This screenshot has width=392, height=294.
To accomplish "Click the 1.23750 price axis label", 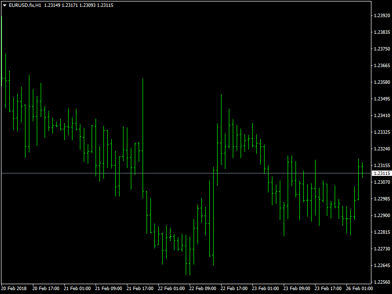I will click(x=382, y=49).
